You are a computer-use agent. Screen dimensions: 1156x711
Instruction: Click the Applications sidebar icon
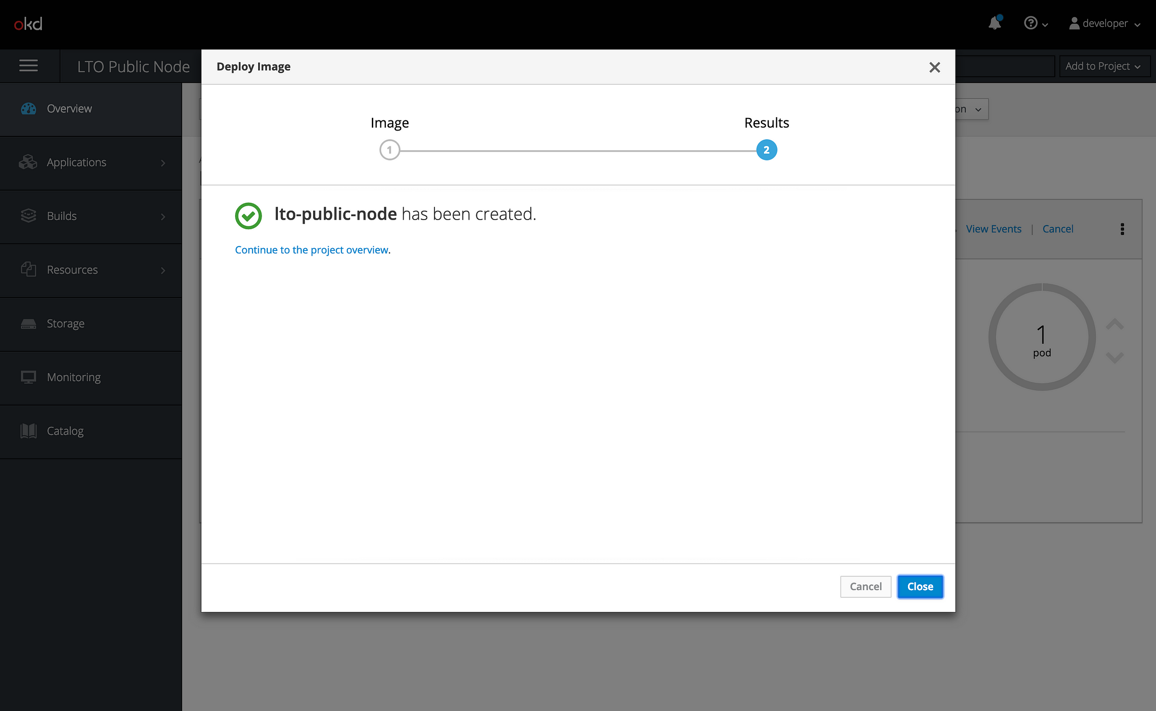(x=28, y=161)
